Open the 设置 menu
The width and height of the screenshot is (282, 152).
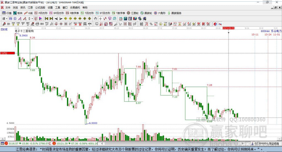click(x=50, y=7)
